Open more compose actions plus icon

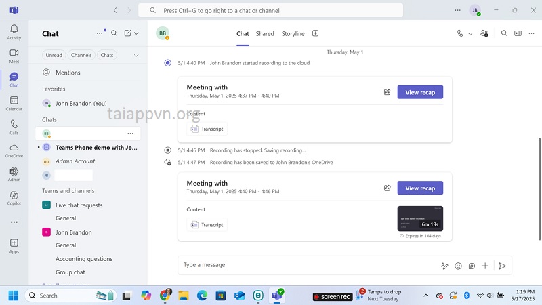pyautogui.click(x=485, y=266)
